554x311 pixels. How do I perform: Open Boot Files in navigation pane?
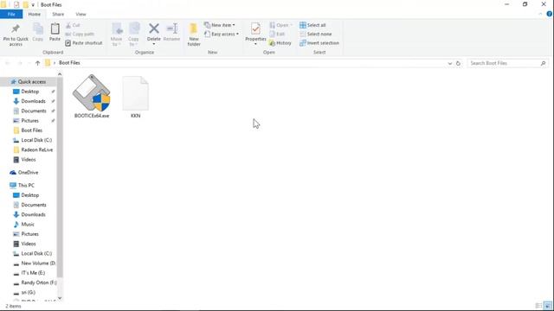[31, 130]
